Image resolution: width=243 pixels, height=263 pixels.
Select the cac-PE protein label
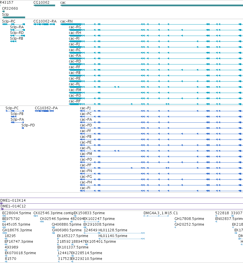86,142
